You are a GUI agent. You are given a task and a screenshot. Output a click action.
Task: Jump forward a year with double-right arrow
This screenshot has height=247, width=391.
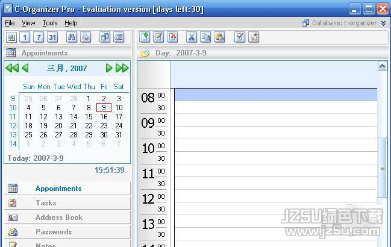click(x=122, y=68)
